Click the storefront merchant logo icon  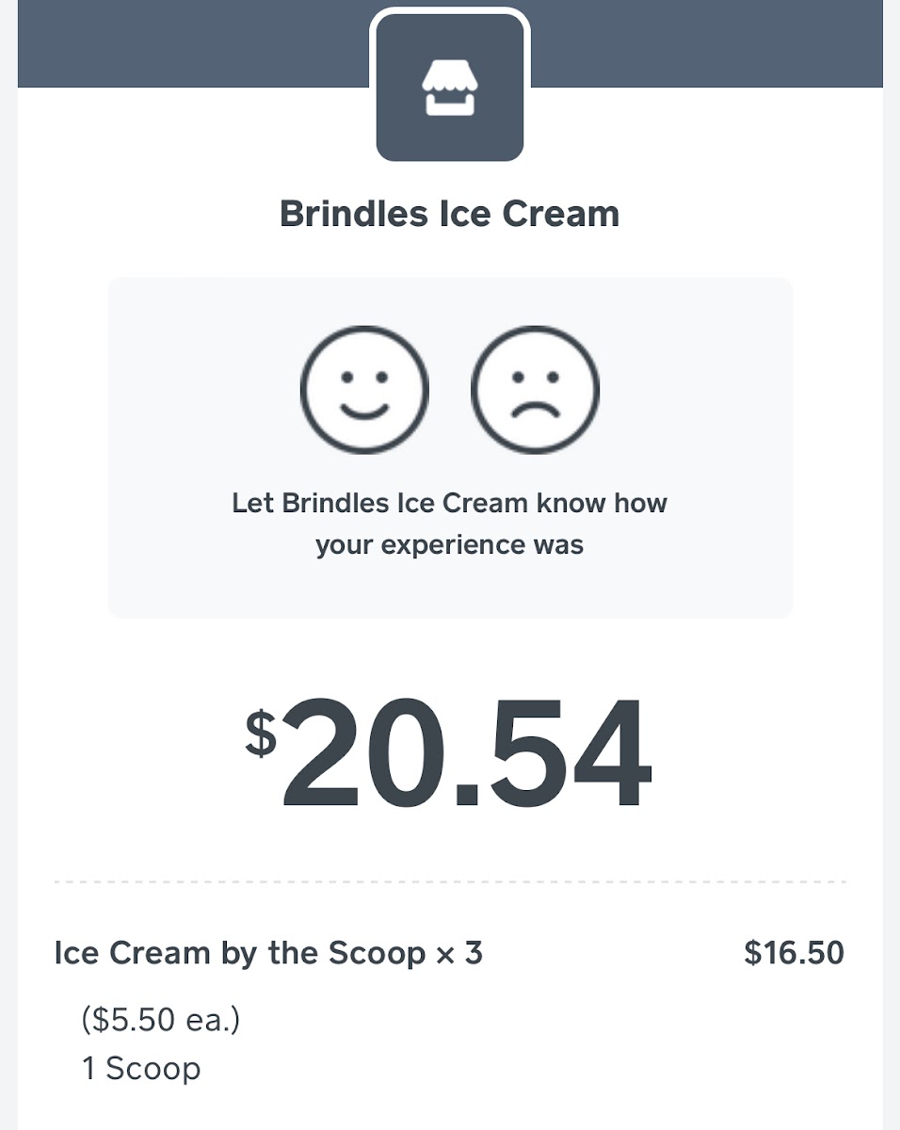(x=450, y=88)
